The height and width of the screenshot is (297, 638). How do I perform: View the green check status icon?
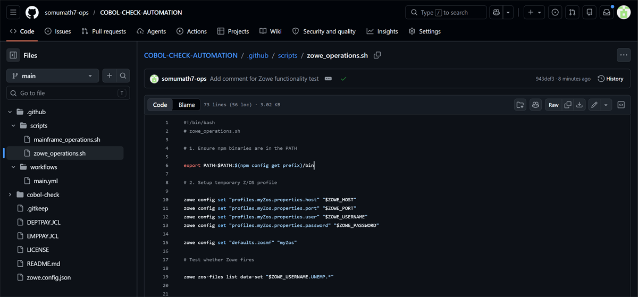[x=343, y=79]
